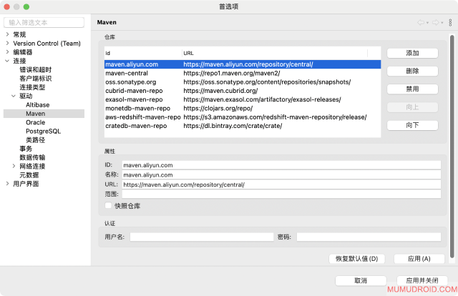Click the 禁用 button

[x=412, y=89]
